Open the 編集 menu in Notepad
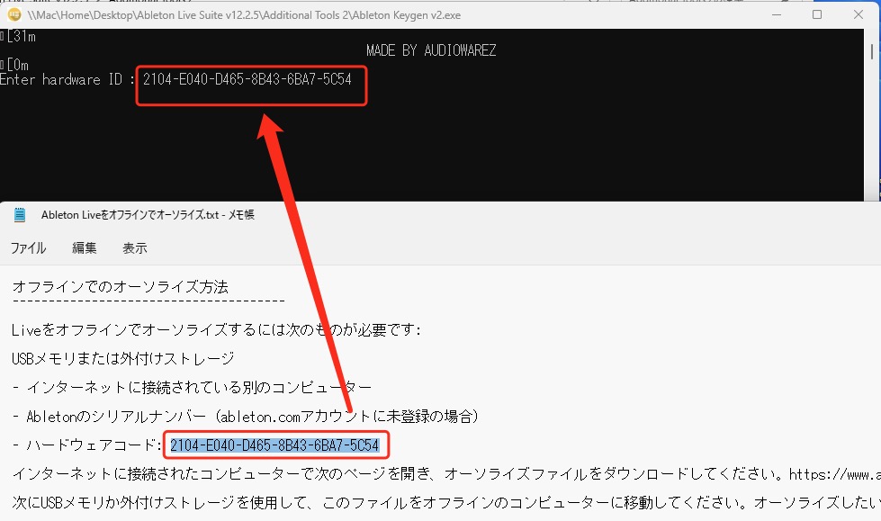 85,247
